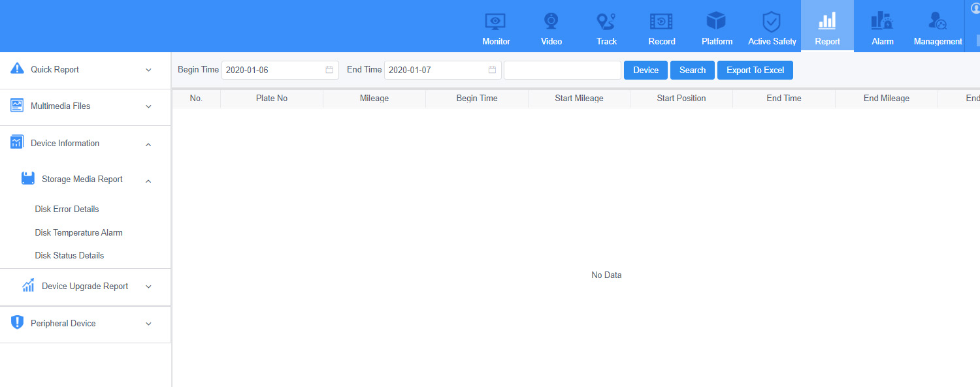Open the Video camera icon
Screen dimensions: 980x387
[x=551, y=22]
